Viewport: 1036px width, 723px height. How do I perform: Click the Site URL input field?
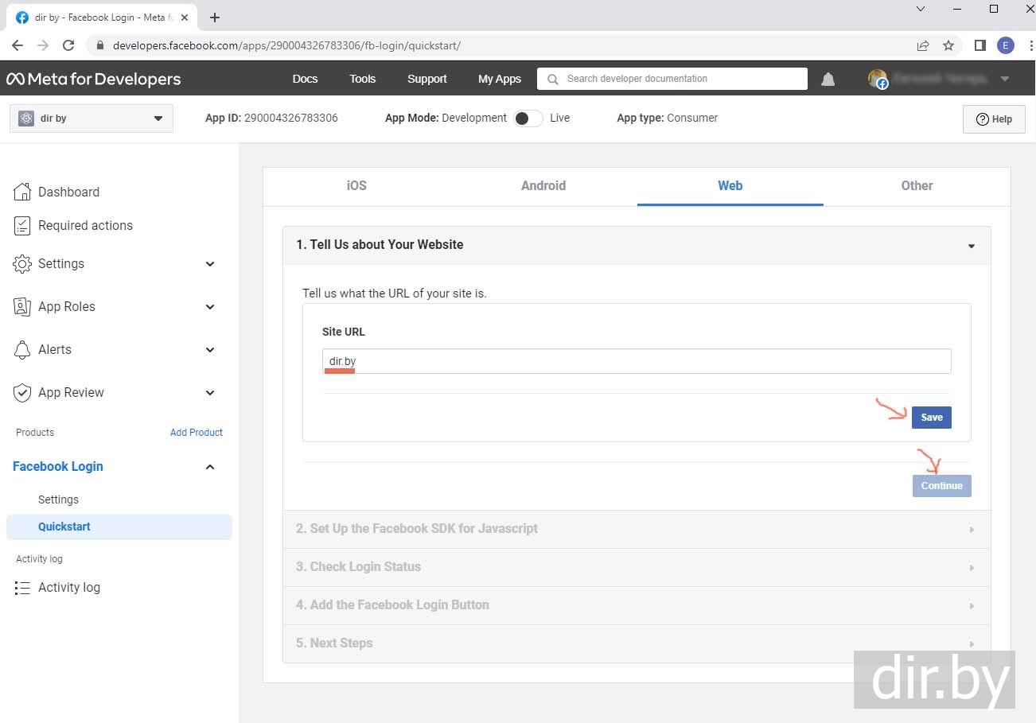[x=637, y=361]
